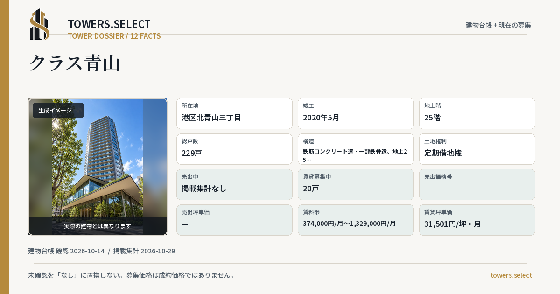Click the 売出中 card 掲載集計なし
560x294 pixels.
point(234,184)
